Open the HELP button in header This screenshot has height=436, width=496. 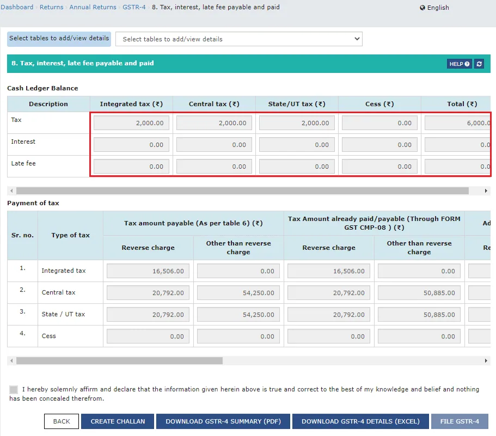pos(460,64)
